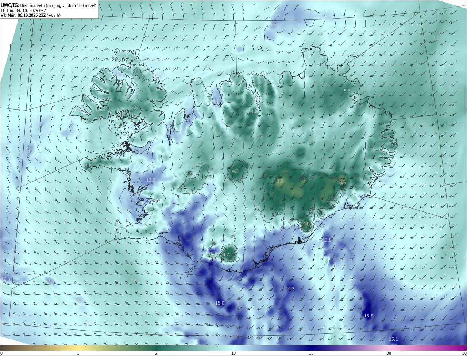This screenshot has width=467, height=356.
Task: Click the colour scale at the 30 tick
Action: click(389, 353)
